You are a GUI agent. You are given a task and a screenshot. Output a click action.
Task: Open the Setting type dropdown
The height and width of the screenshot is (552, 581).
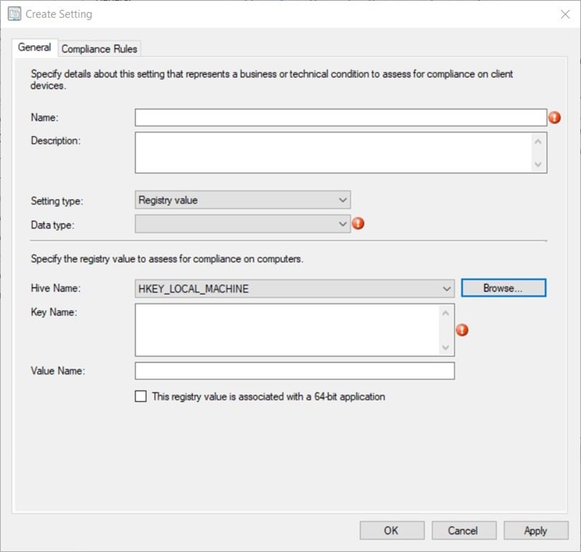[x=243, y=200]
